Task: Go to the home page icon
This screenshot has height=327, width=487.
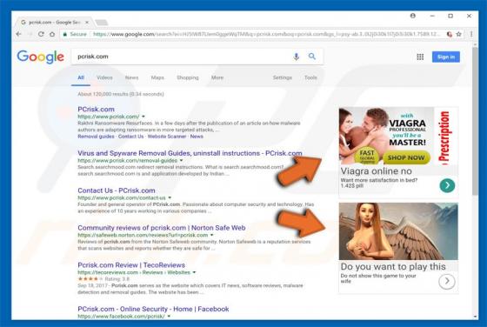Action: (x=52, y=34)
